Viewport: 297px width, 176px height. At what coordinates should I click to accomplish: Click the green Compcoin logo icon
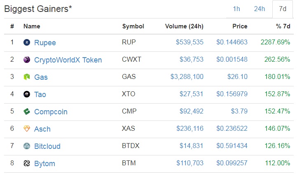click(x=27, y=111)
